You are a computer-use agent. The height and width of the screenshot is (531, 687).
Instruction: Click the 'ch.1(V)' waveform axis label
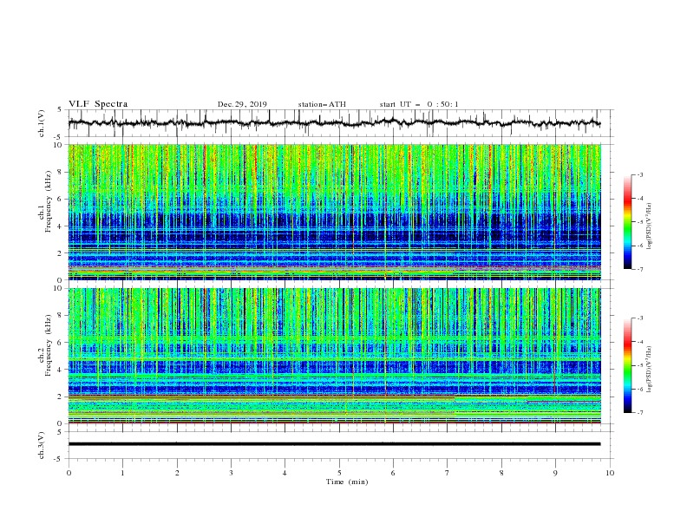(42, 123)
